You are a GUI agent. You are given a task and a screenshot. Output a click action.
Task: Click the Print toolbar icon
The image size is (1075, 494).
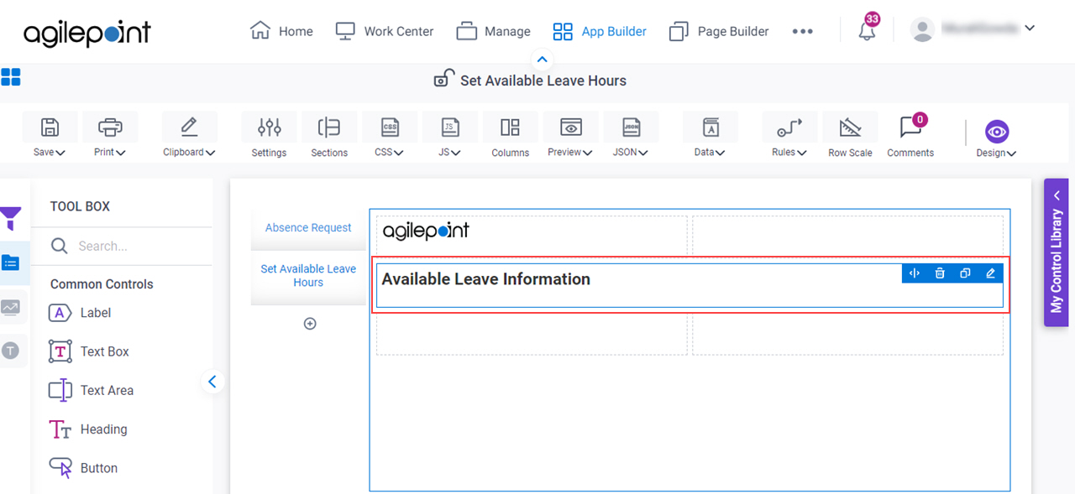click(110, 127)
